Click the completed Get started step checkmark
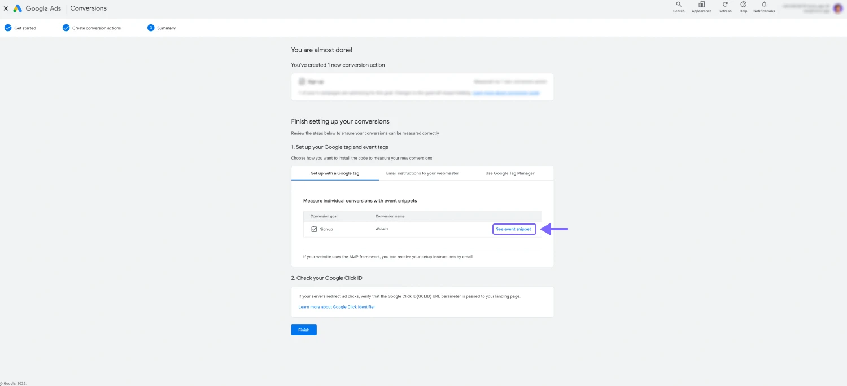 click(8, 27)
